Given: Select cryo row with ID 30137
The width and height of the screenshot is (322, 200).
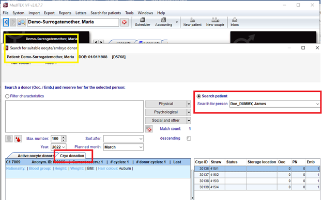Looking at the screenshot, I should tap(257, 175).
